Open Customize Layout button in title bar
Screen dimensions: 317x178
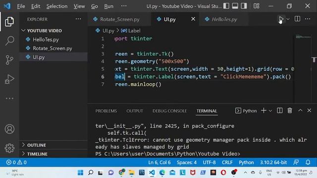tap(257, 6)
